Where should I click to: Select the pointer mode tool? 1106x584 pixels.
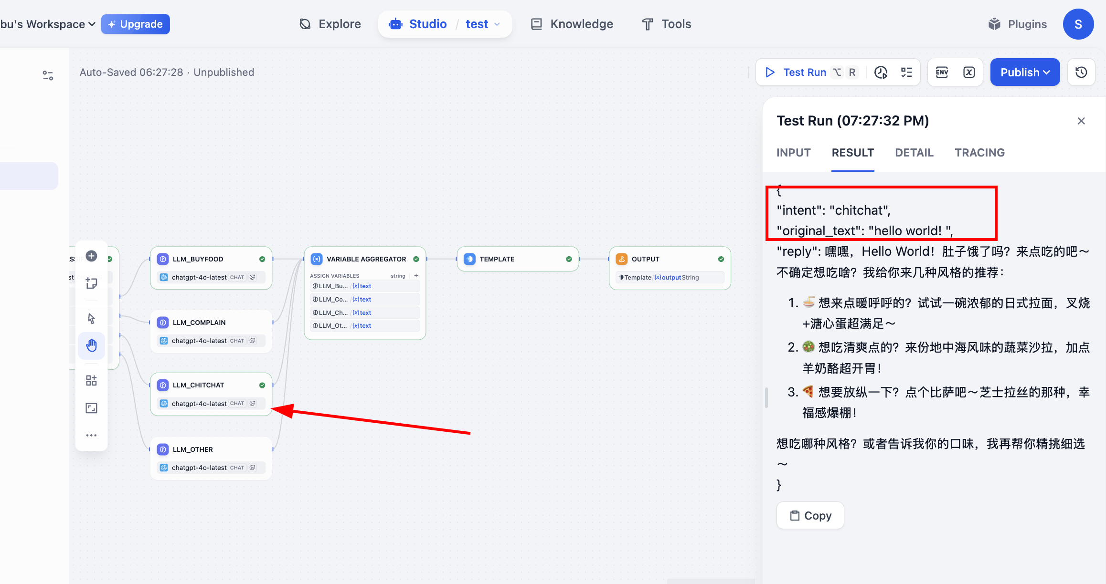coord(92,318)
